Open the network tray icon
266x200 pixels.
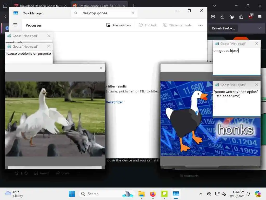click(217, 194)
